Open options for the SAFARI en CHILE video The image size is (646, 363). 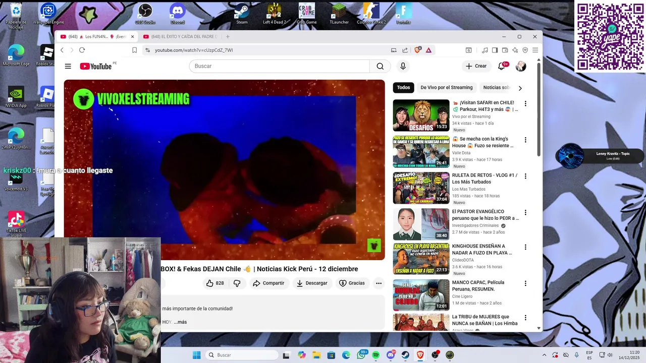click(525, 103)
